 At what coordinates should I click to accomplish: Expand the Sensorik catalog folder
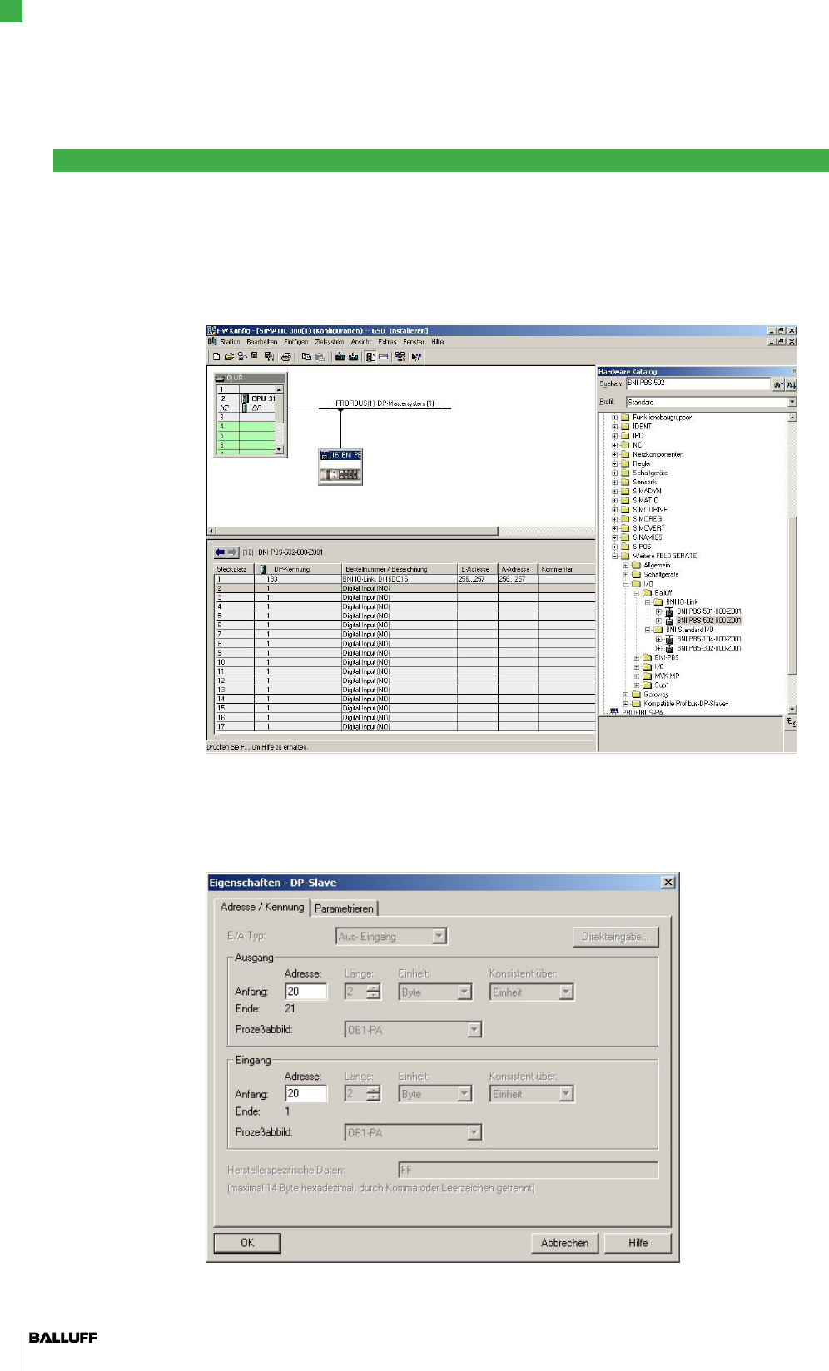615,482
